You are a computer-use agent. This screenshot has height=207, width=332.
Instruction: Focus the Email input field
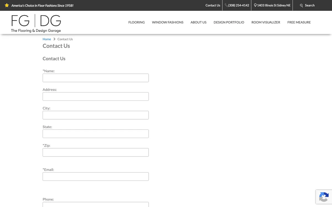point(95,176)
